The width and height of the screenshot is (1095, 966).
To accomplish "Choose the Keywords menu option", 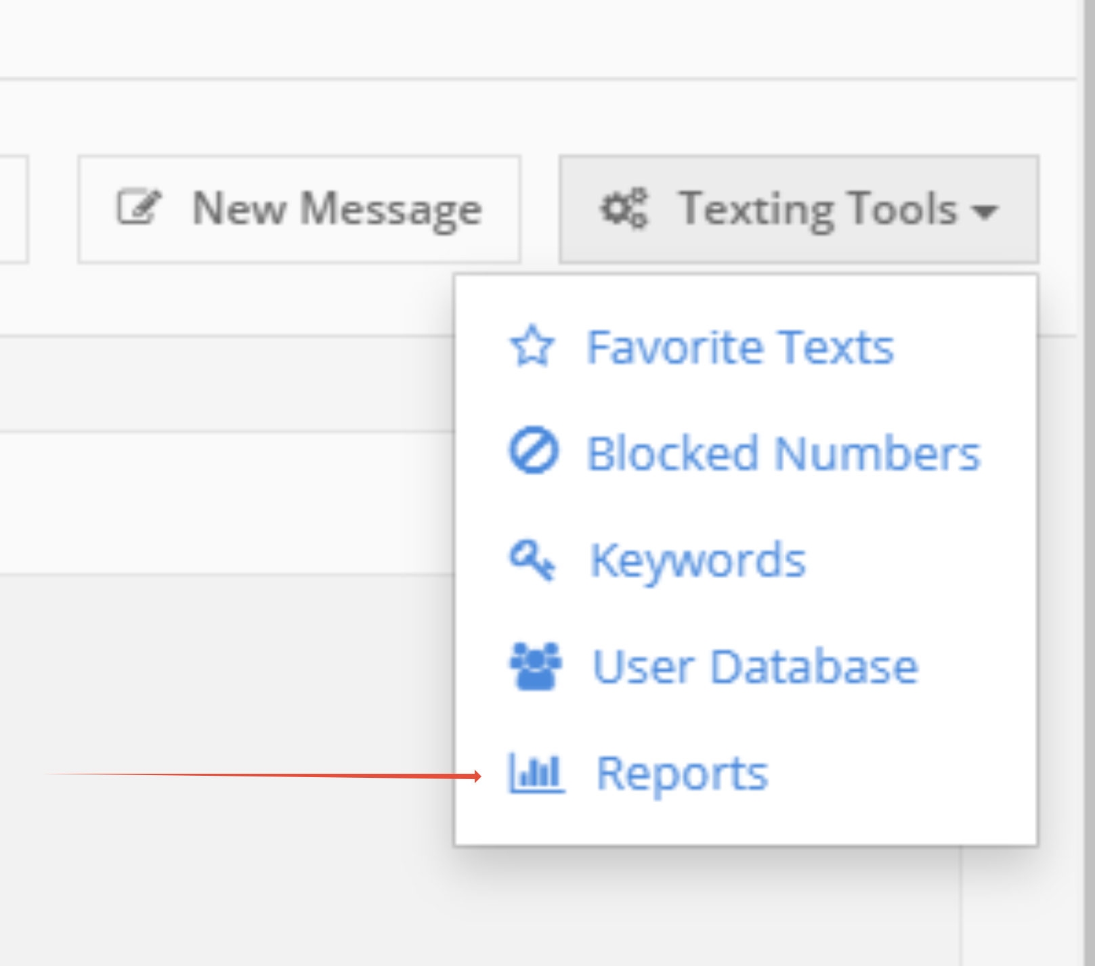I will coord(697,560).
